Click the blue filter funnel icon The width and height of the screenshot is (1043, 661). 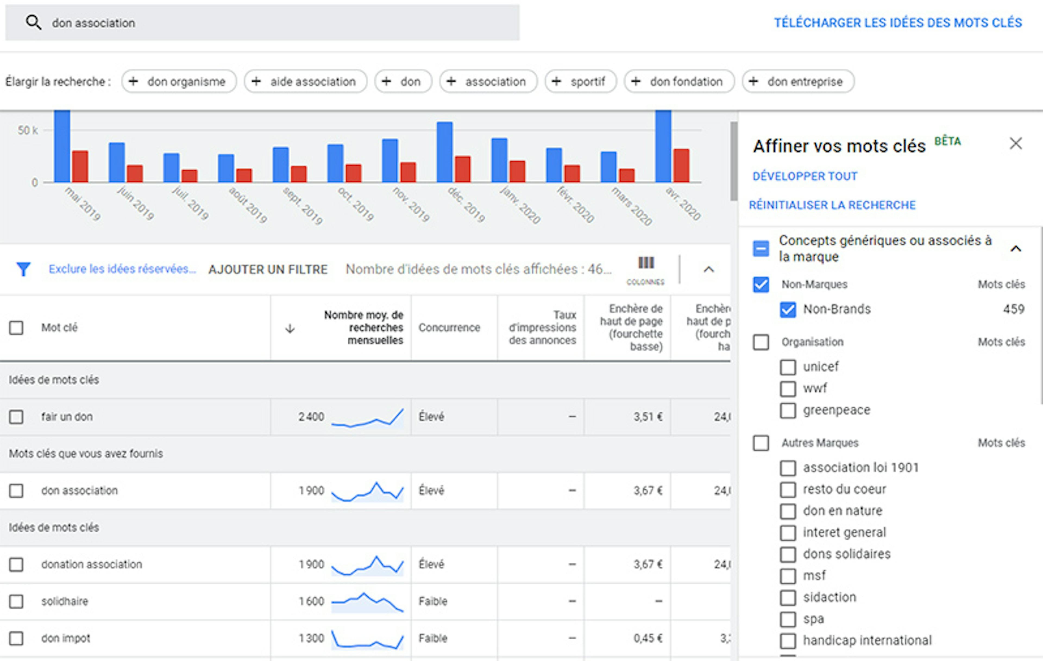[23, 269]
